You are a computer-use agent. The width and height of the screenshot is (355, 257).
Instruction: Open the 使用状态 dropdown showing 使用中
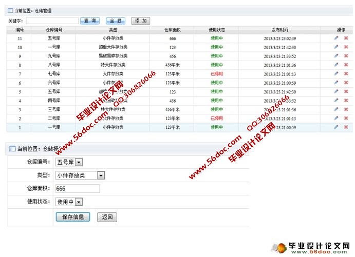click(69, 202)
